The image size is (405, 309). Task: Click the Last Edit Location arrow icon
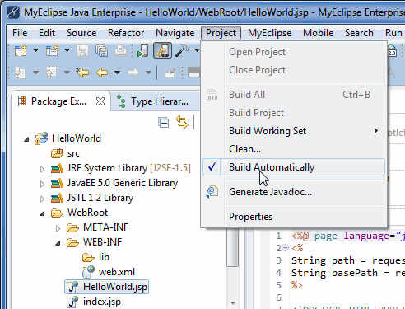(82, 73)
